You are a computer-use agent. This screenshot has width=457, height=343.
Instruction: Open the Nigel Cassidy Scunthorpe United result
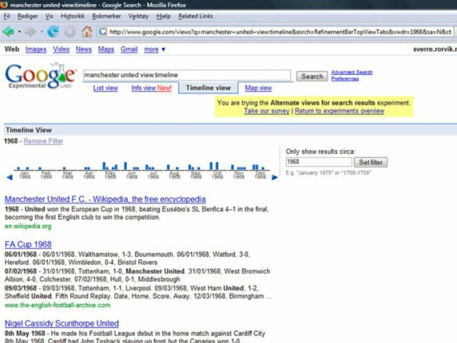click(62, 323)
